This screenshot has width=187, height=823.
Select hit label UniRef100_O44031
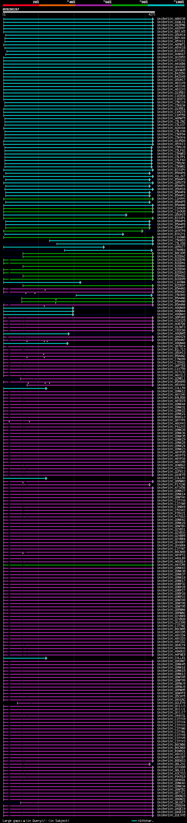pos(171,716)
